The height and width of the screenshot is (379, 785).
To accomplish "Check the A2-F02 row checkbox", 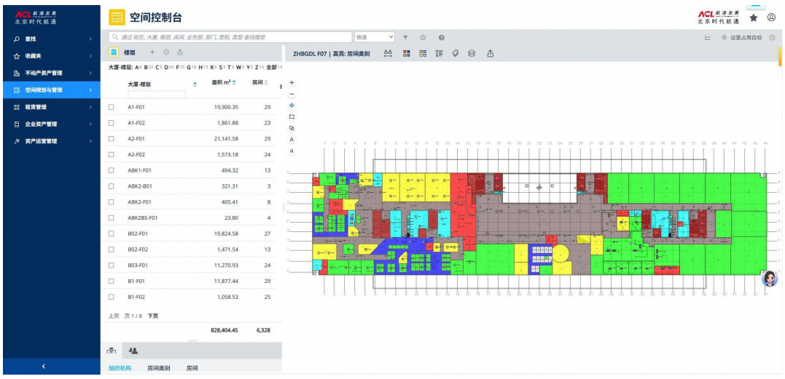I will click(112, 155).
